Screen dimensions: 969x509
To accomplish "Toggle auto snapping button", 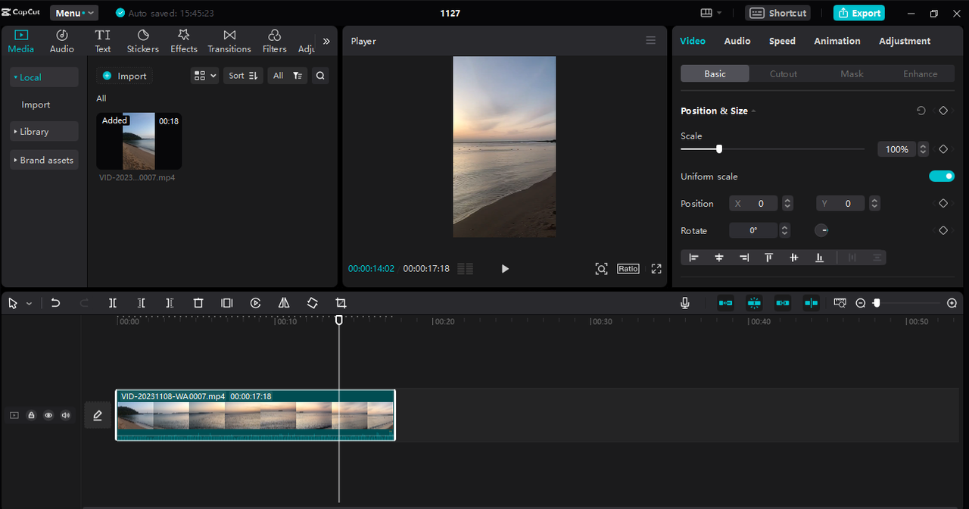I will [754, 303].
